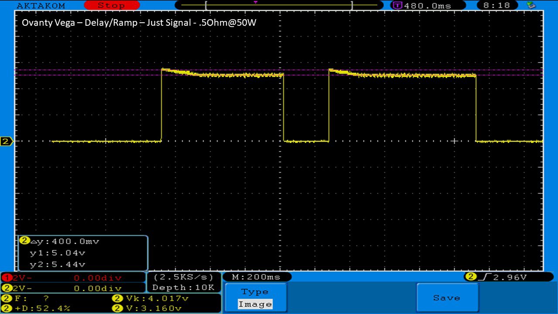Click the Vk 4.017v measurement readout

pos(151,299)
